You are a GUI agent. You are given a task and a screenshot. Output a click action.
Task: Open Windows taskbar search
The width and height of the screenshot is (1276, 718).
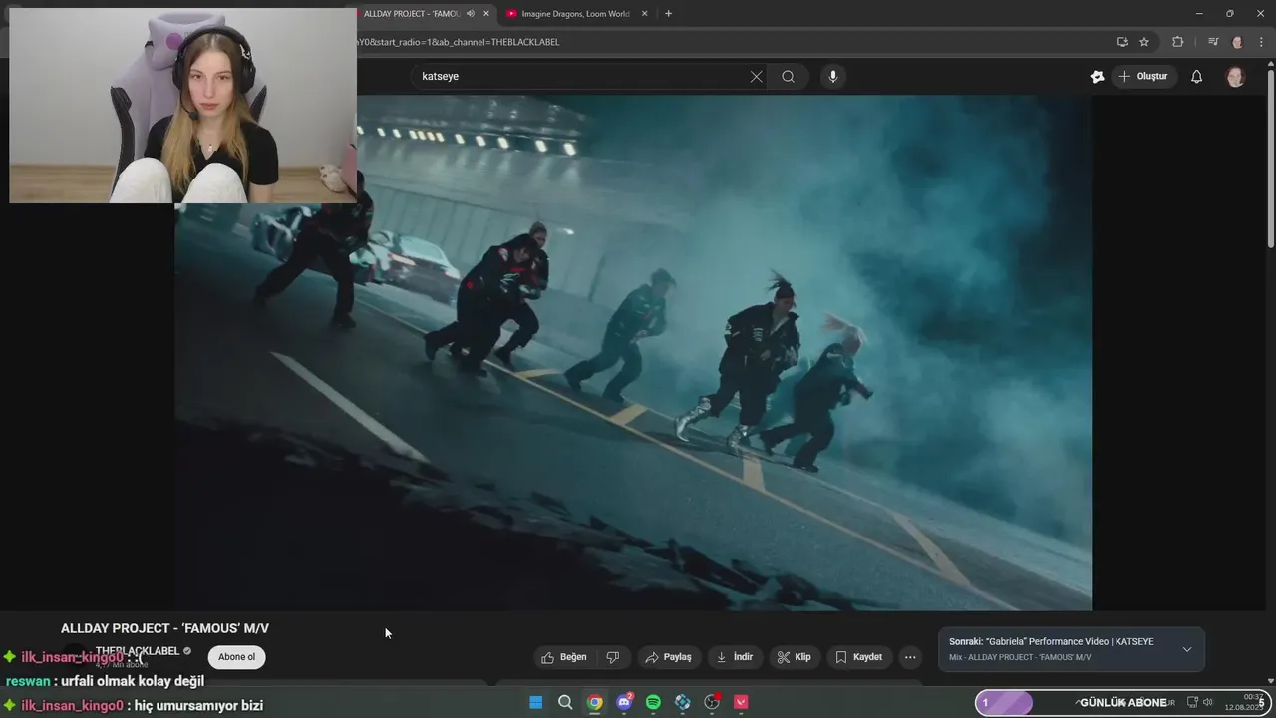coord(565,702)
